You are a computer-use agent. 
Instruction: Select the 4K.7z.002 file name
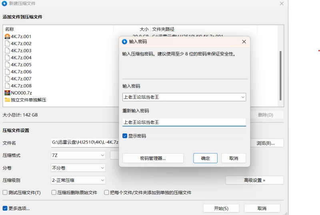[21, 43]
